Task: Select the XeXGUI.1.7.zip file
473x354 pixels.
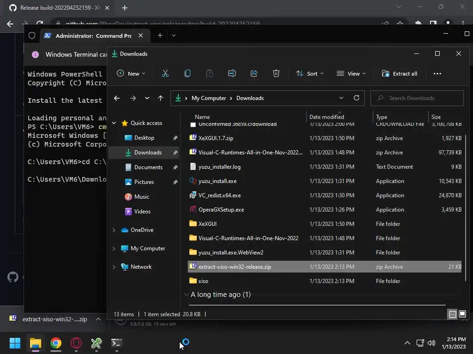Action: click(325, 138)
